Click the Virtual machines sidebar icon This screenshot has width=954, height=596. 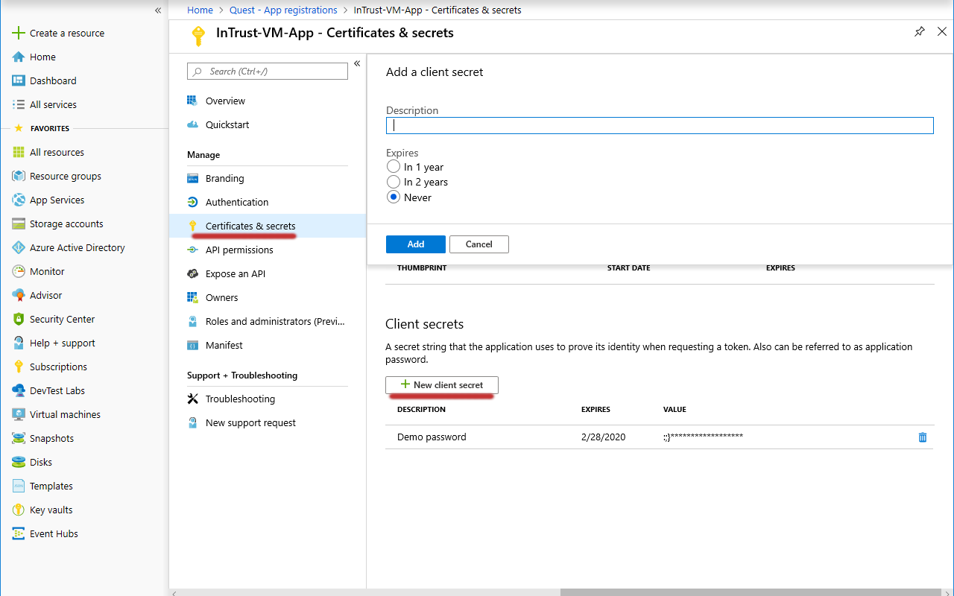19,414
